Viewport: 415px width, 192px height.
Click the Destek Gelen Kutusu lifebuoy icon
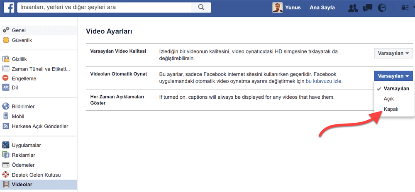(6, 175)
